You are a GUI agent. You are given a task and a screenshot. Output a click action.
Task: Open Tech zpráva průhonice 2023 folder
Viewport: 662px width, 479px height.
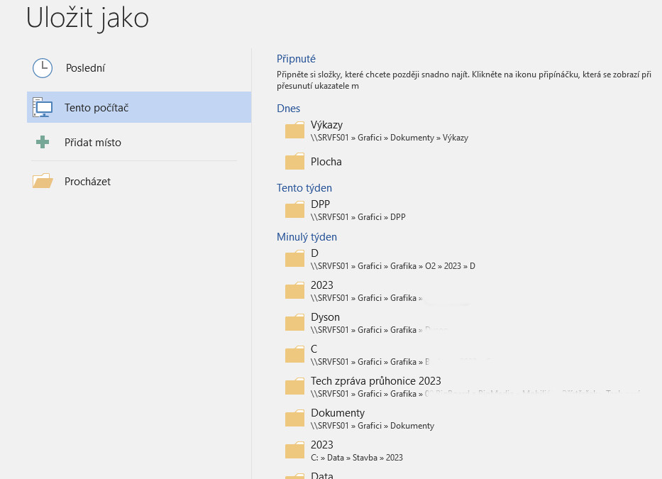click(x=375, y=381)
